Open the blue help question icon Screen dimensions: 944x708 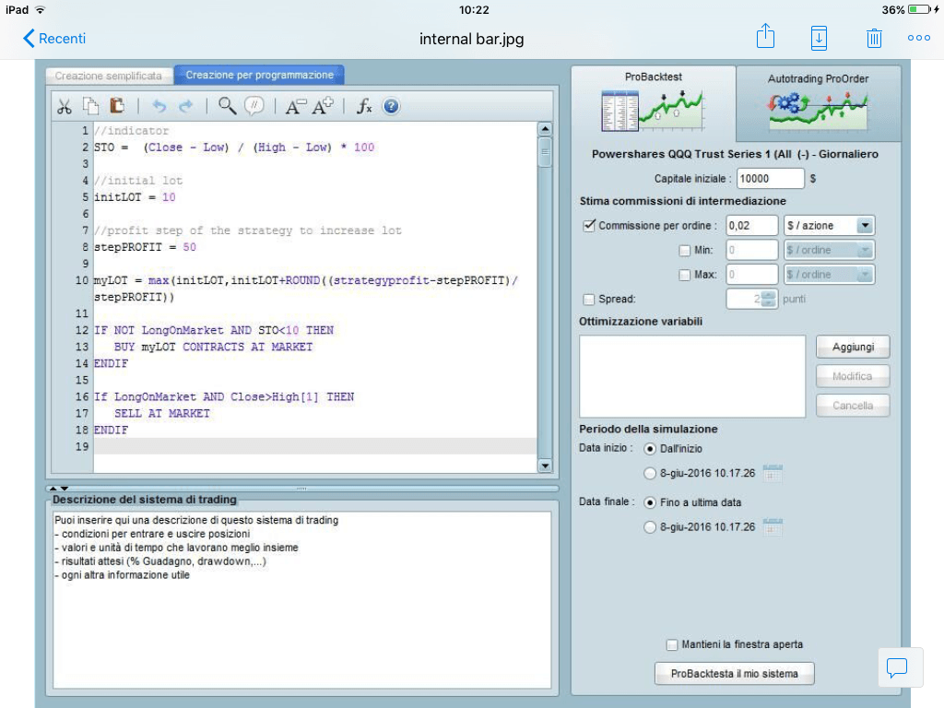click(391, 106)
